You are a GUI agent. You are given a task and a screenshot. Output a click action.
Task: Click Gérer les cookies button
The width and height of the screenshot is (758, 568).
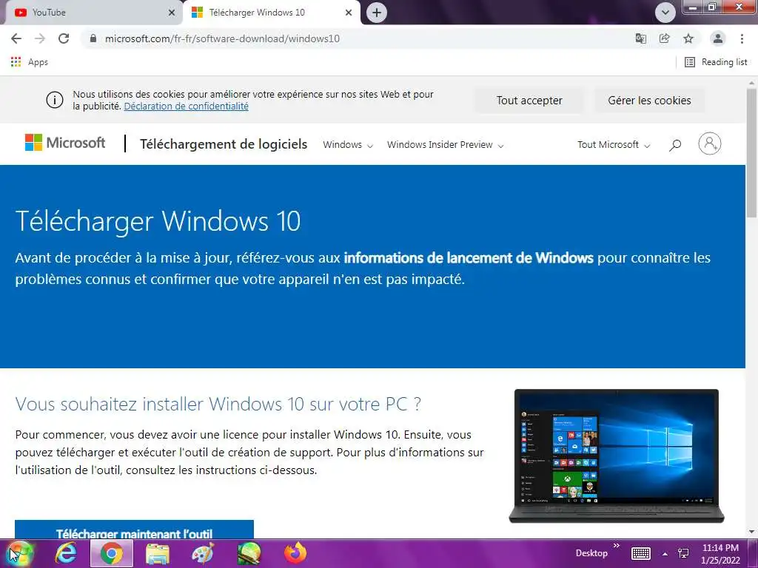649,101
